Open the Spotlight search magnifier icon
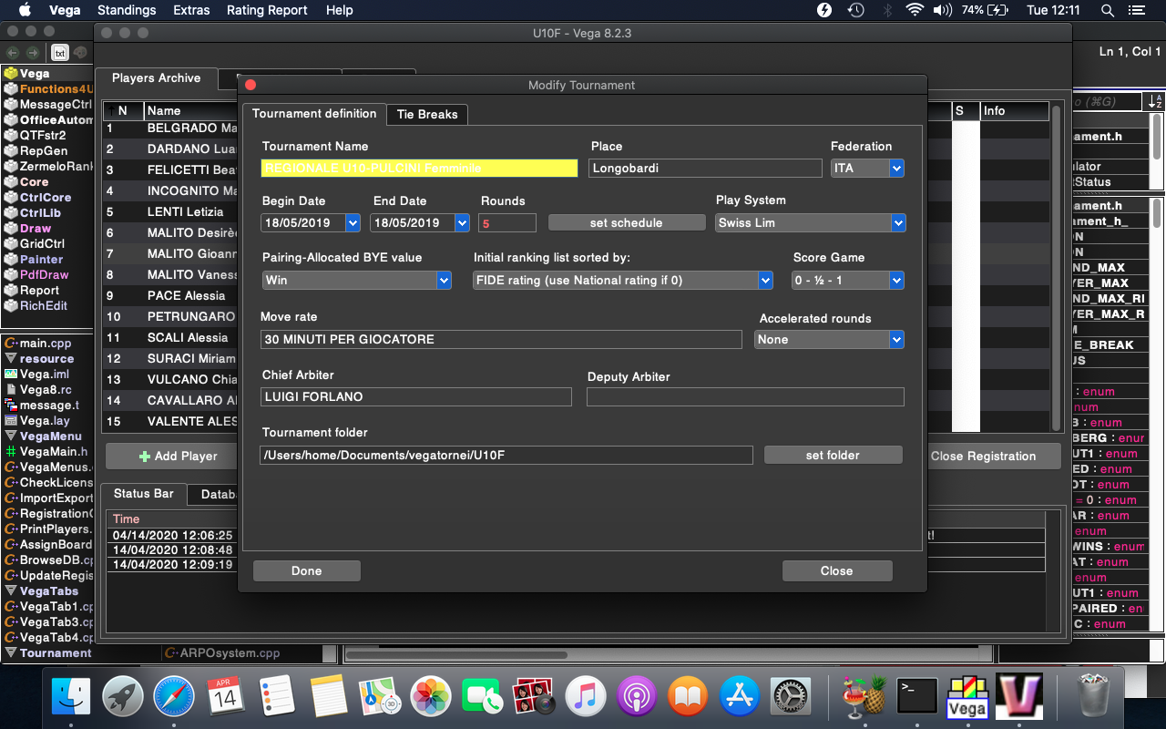 point(1108,10)
